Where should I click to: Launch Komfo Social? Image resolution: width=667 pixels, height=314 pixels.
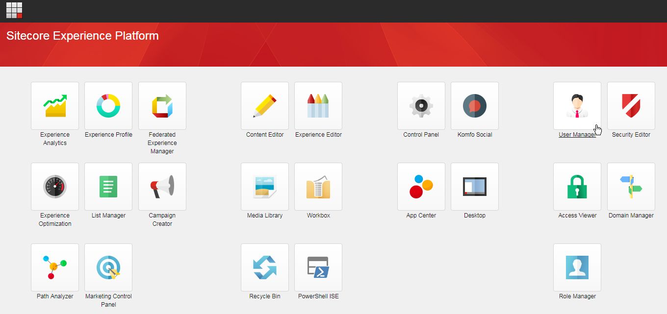coord(475,106)
